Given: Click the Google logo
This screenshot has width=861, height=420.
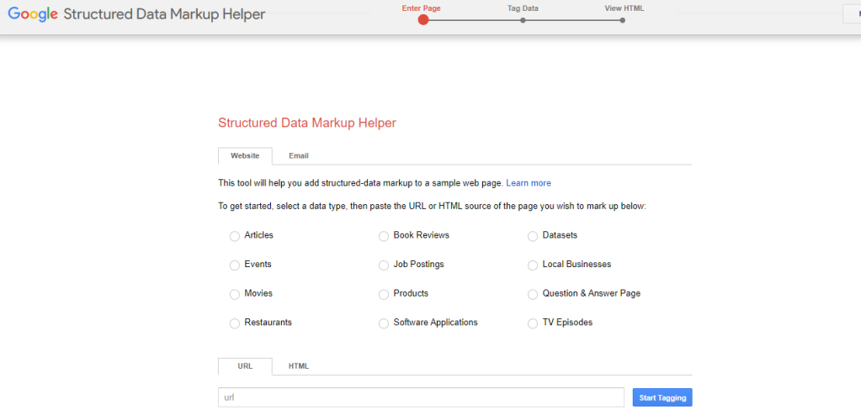Looking at the screenshot, I should coord(33,14).
